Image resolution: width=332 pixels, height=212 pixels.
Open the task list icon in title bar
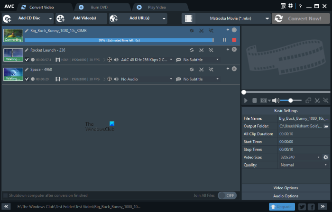pyautogui.click(x=283, y=6)
